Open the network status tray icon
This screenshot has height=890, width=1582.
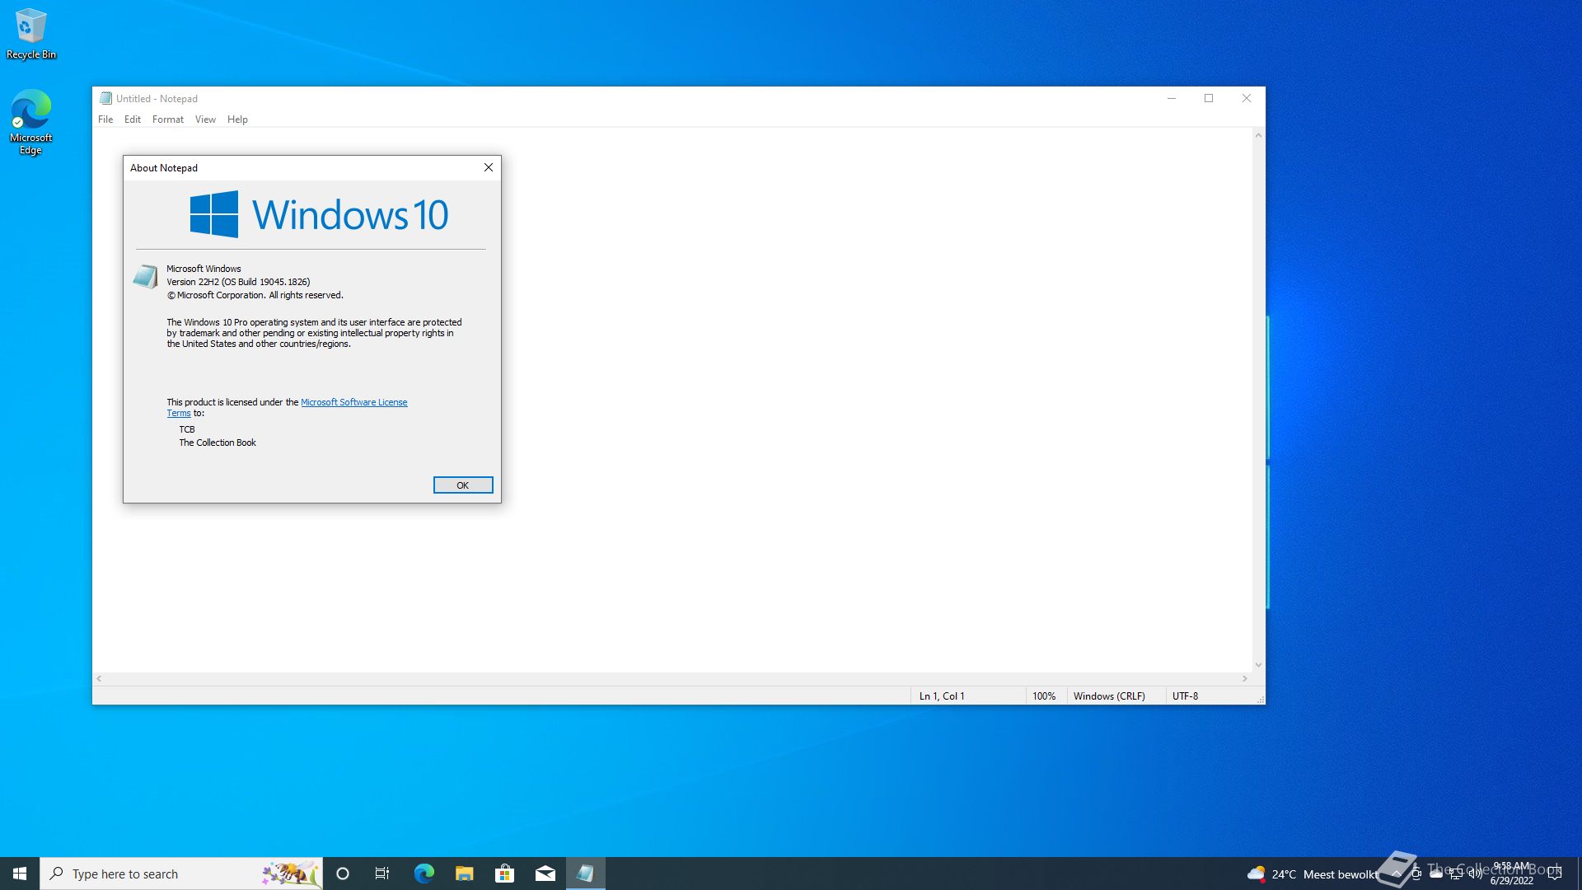coord(1456,874)
